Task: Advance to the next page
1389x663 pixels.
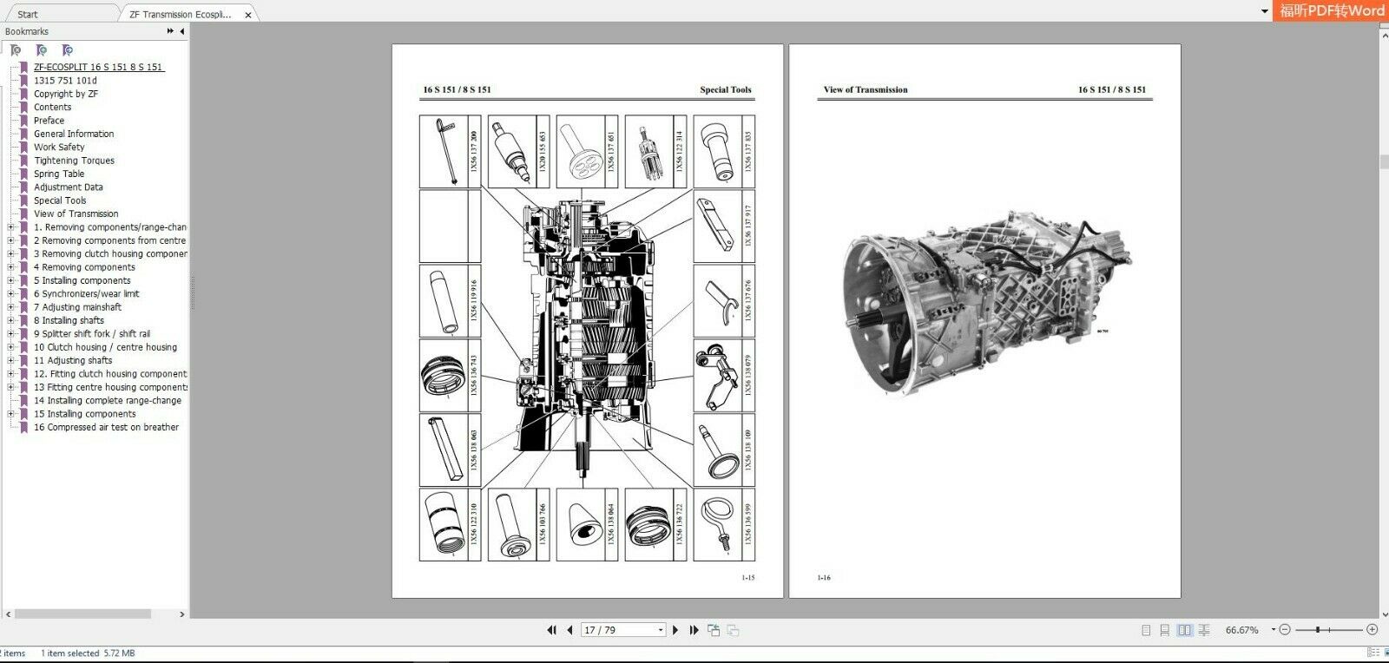Action: click(x=675, y=630)
